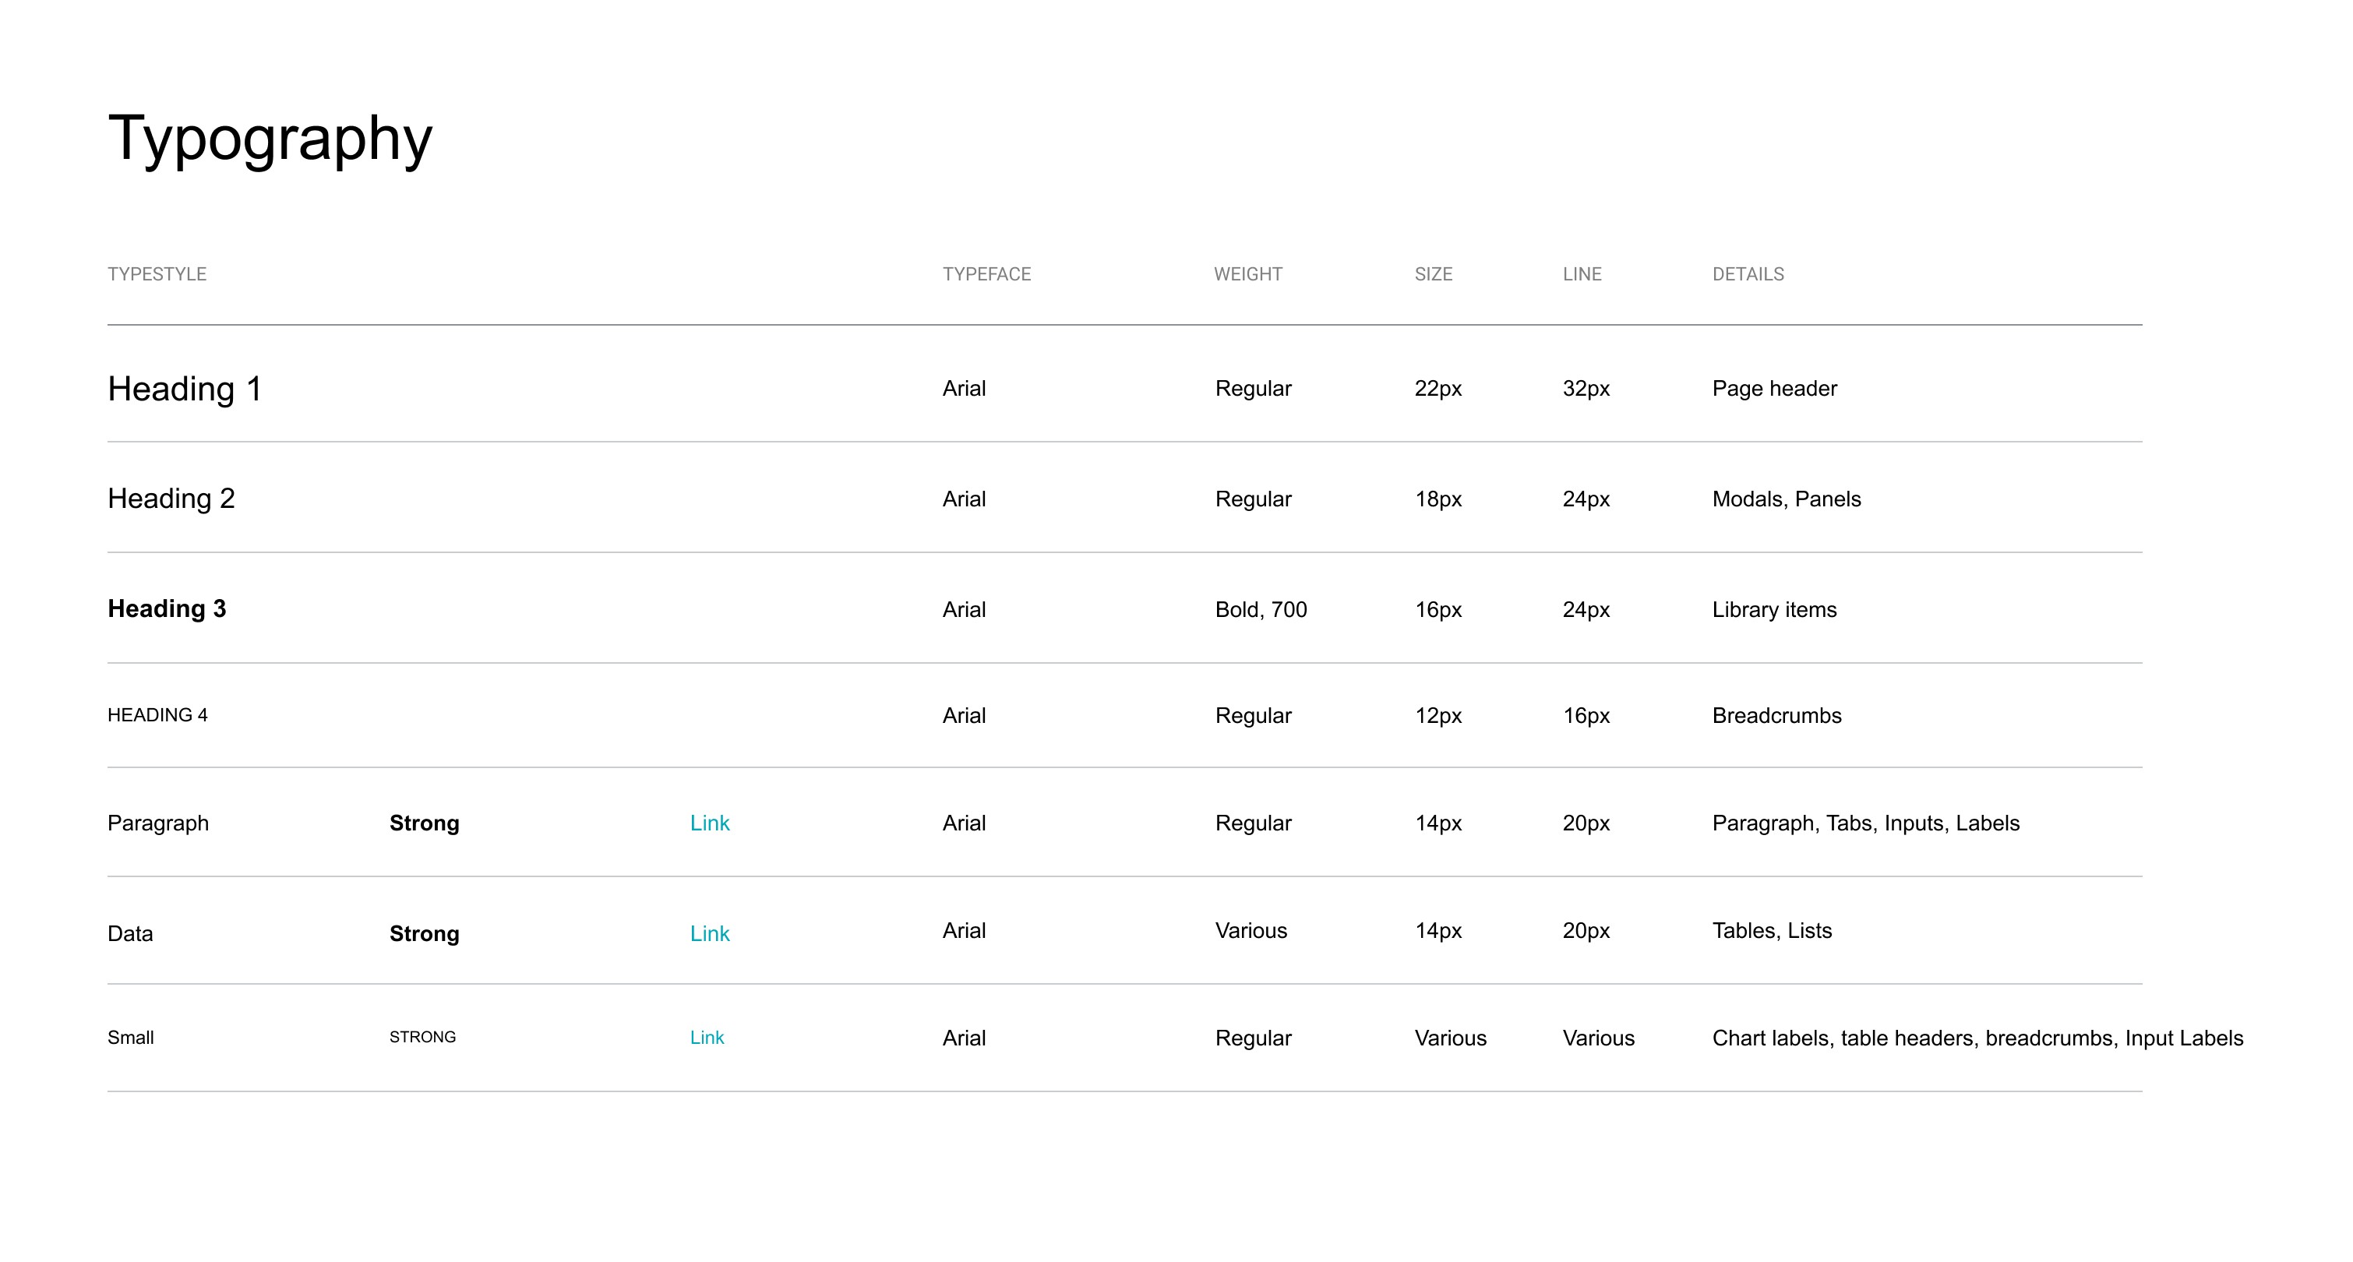Screen dimensions: 2353x1262
Task: Select the Heading 2 sample text
Action: coord(171,499)
